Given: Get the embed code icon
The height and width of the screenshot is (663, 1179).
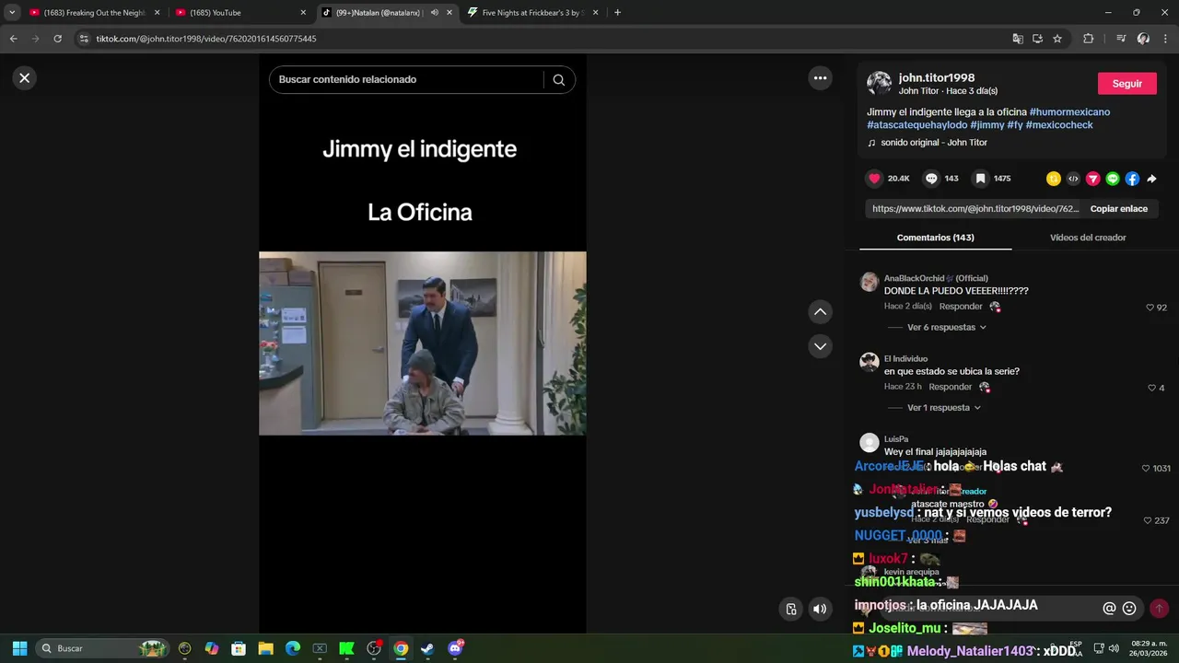Looking at the screenshot, I should [1073, 179].
